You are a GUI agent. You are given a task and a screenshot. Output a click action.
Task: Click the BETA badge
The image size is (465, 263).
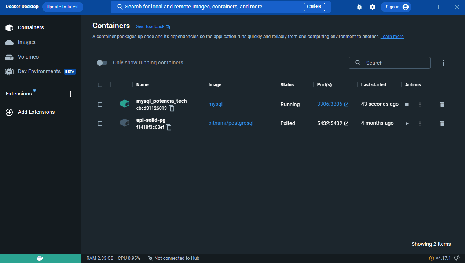pyautogui.click(x=70, y=72)
